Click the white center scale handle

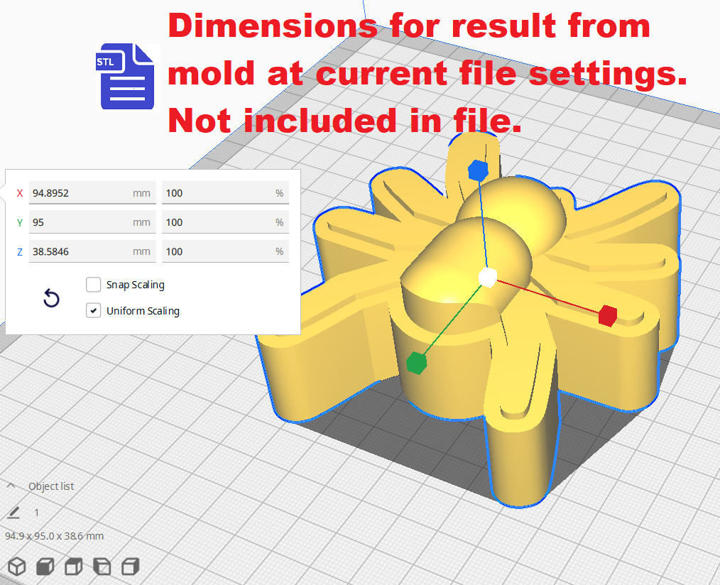coord(487,277)
